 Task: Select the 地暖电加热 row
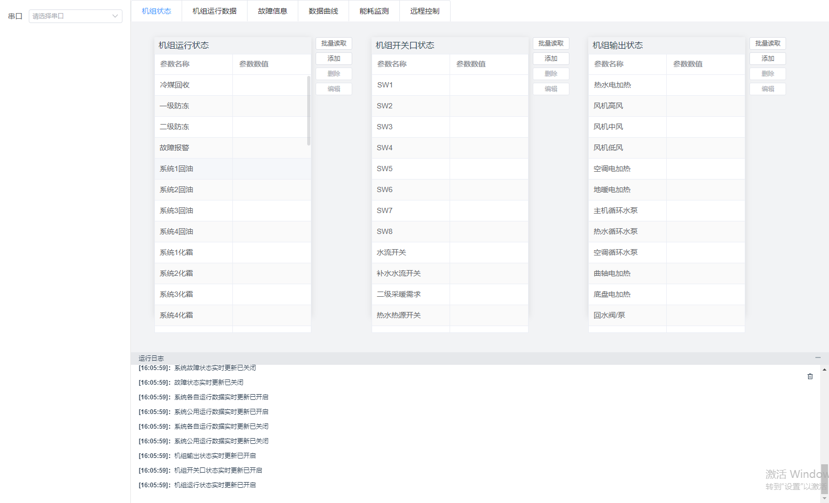tap(667, 189)
